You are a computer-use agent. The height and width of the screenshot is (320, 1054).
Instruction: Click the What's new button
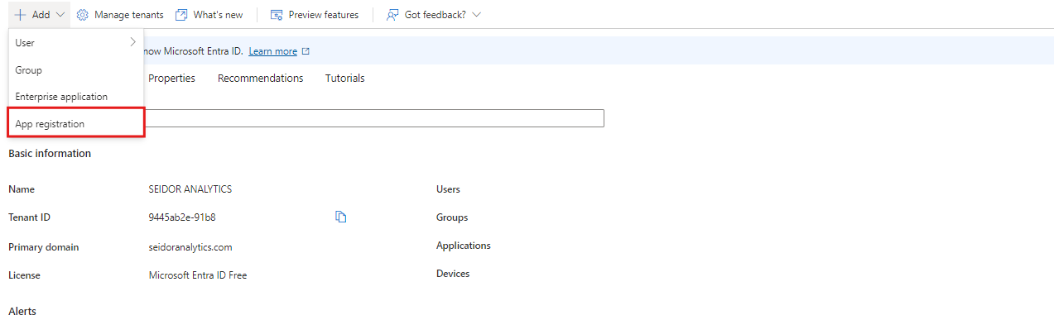tap(209, 15)
